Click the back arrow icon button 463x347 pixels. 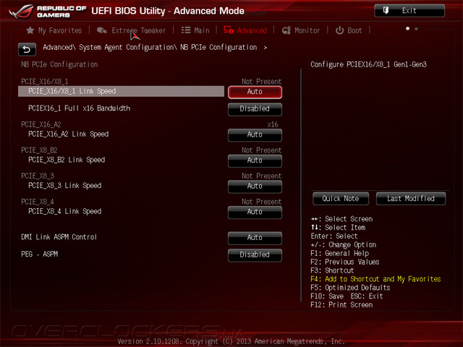pyautogui.click(x=27, y=49)
